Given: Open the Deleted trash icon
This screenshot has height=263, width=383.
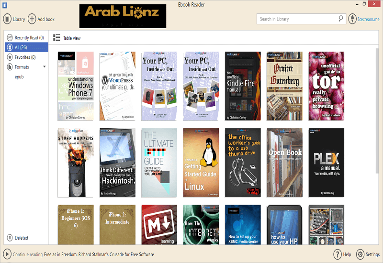Looking at the screenshot, I should click(10, 238).
